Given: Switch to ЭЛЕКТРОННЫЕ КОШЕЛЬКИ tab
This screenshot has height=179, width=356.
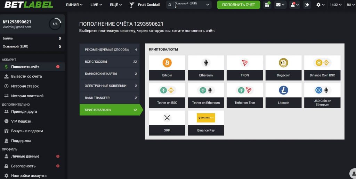Looking at the screenshot, I should click(110, 86).
